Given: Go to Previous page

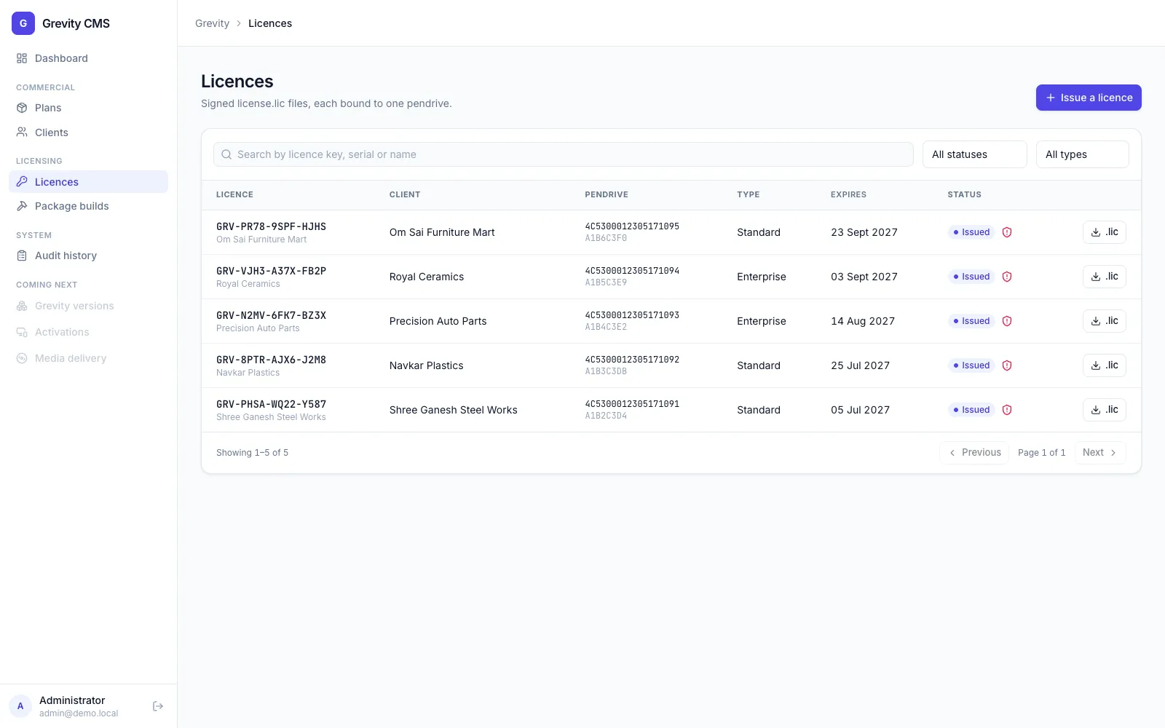Looking at the screenshot, I should 974,453.
